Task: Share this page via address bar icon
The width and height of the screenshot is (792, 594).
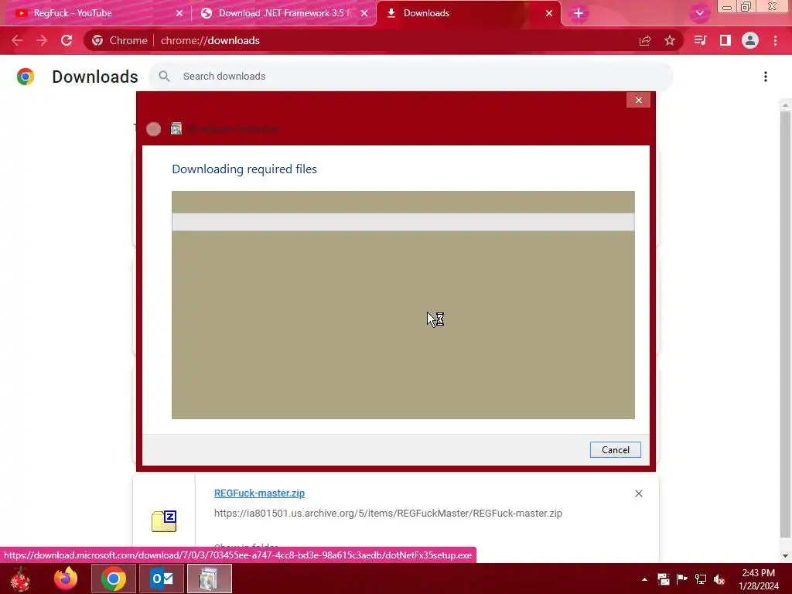Action: coord(645,40)
